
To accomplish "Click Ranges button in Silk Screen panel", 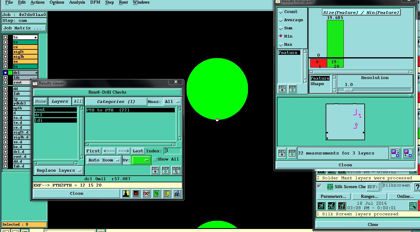I will click(x=370, y=196).
